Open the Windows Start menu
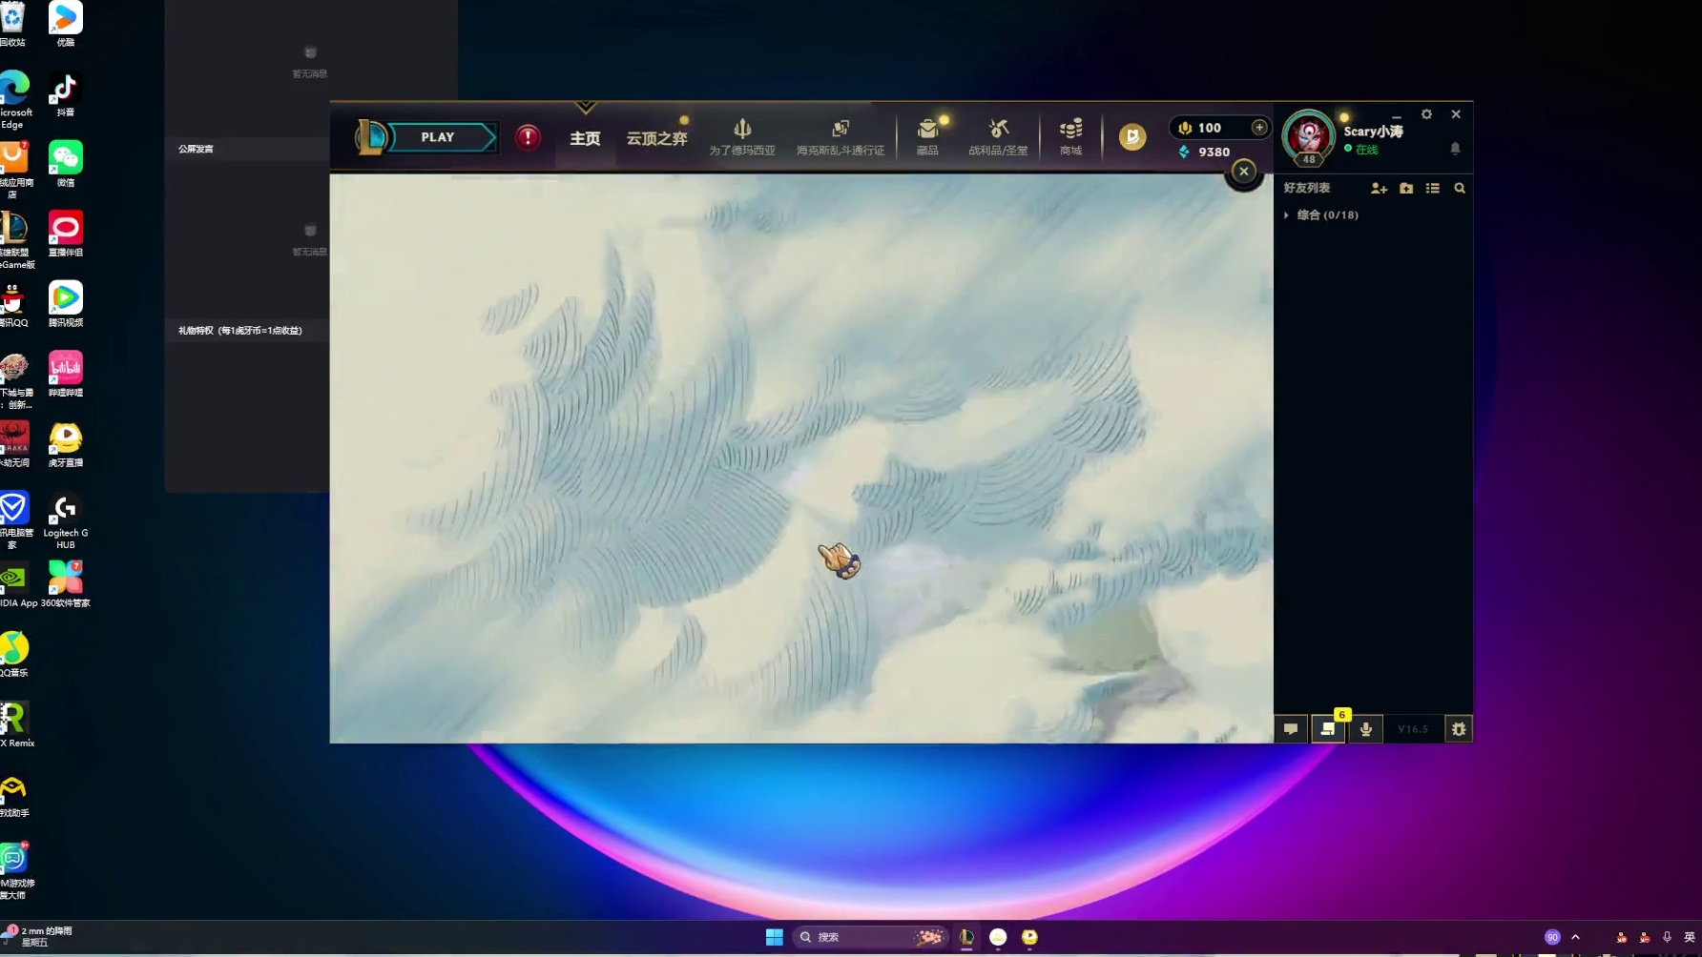This screenshot has height=957, width=1702. (774, 937)
